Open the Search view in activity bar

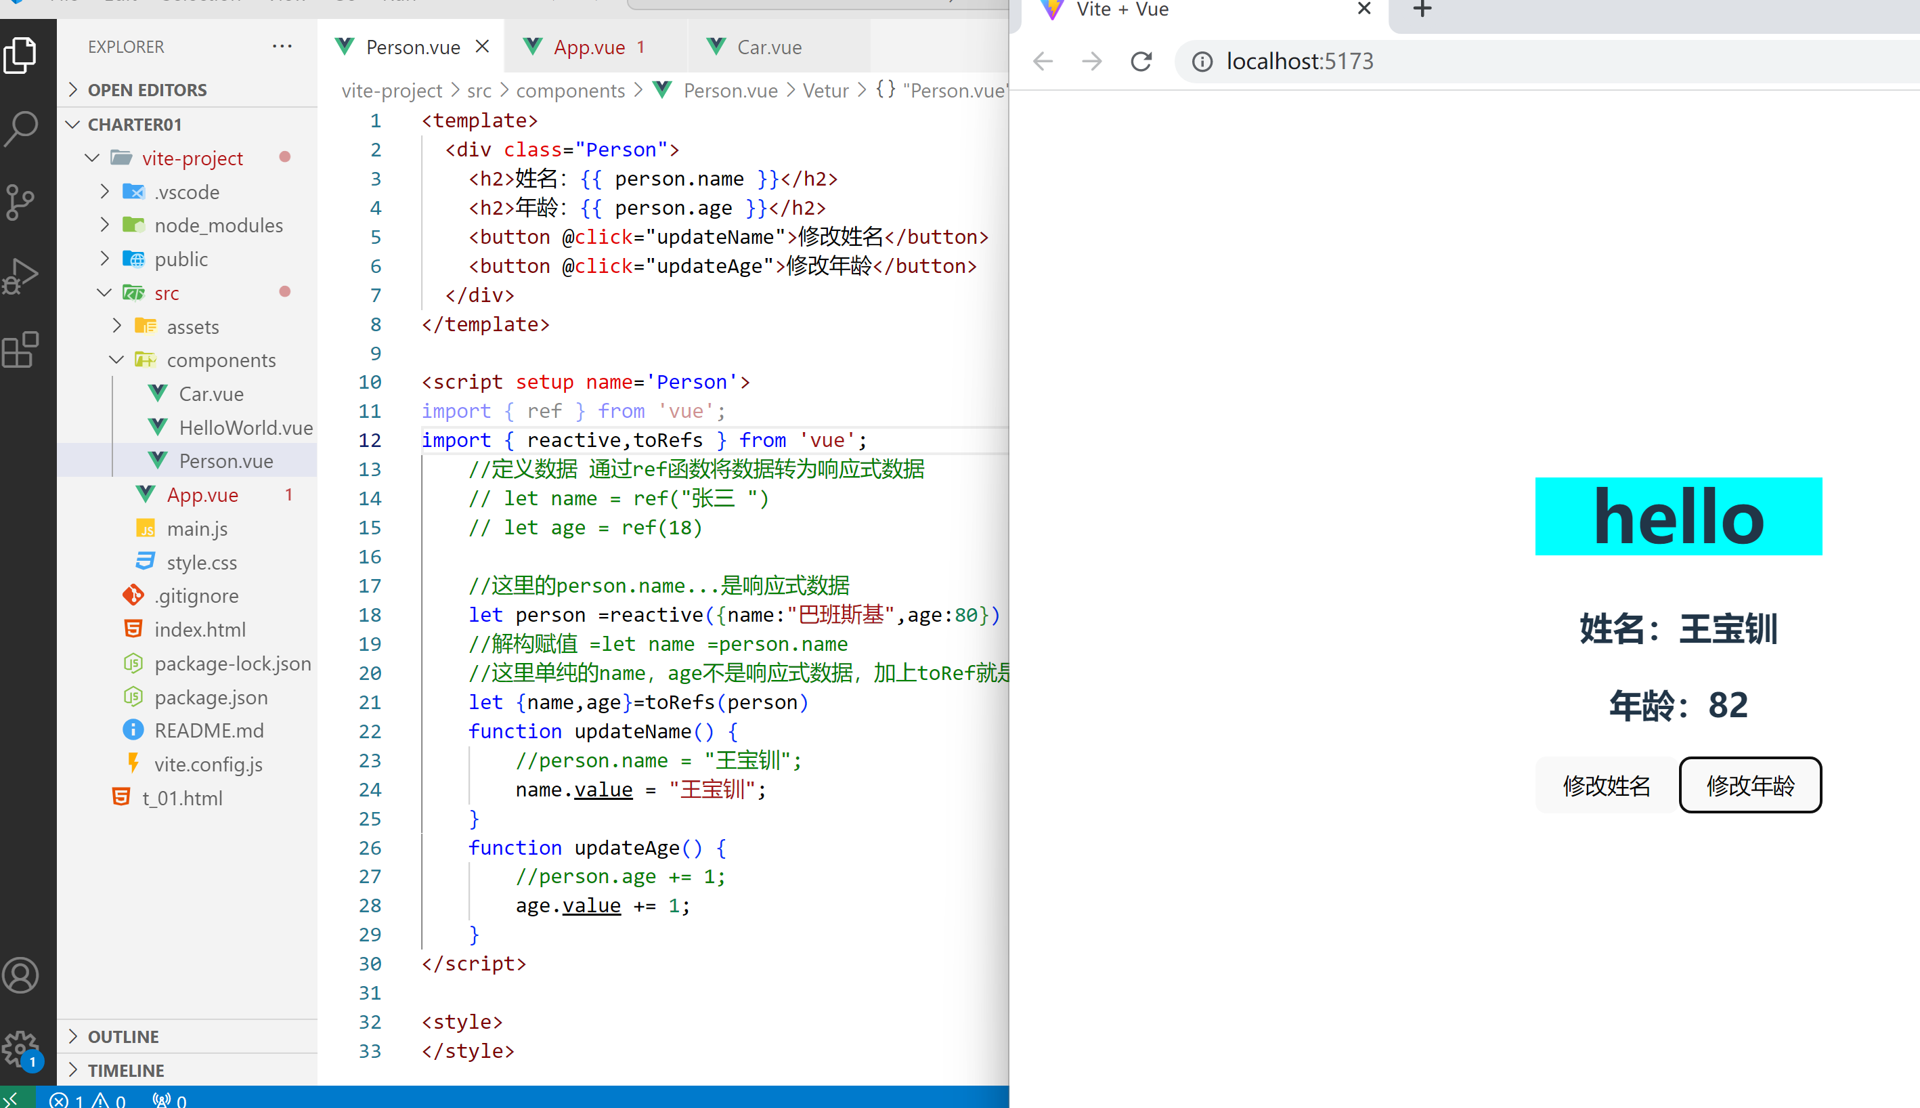(20, 128)
